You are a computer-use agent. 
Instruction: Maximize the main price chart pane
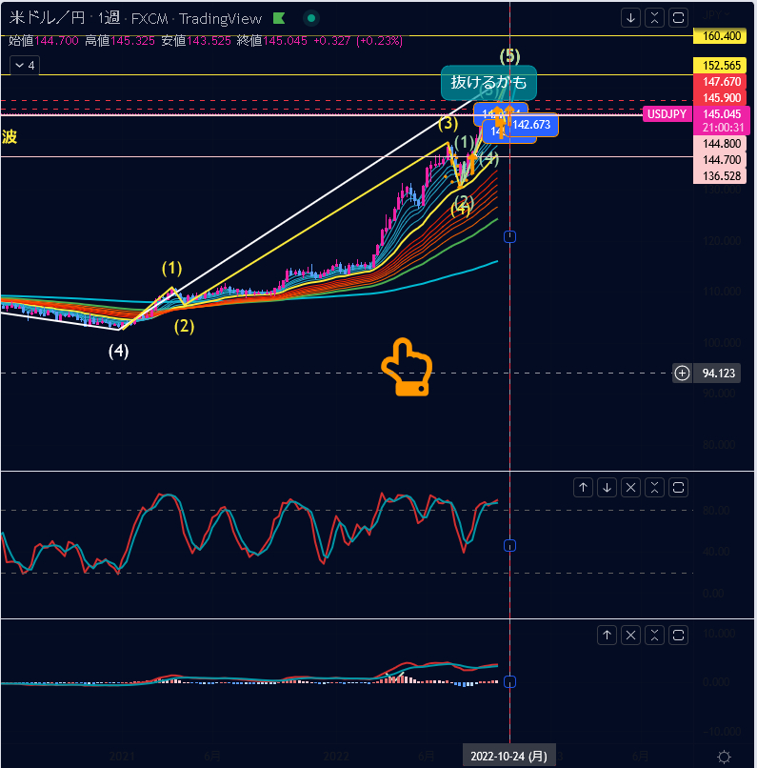[x=678, y=17]
